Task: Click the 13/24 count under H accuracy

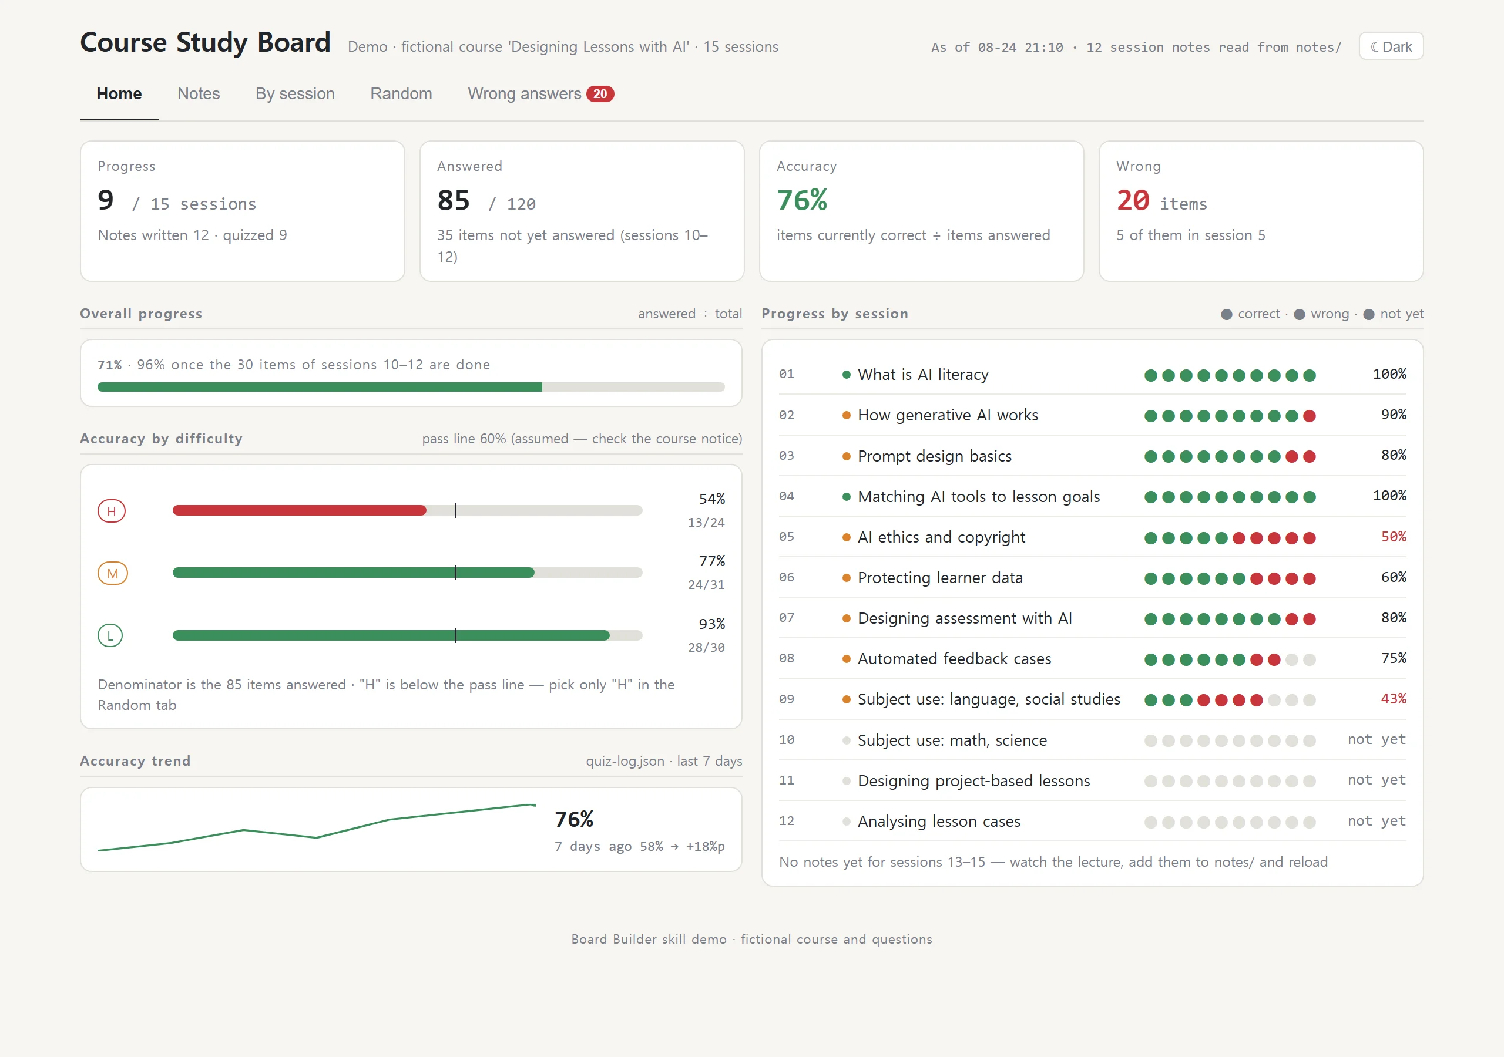Action: click(706, 522)
